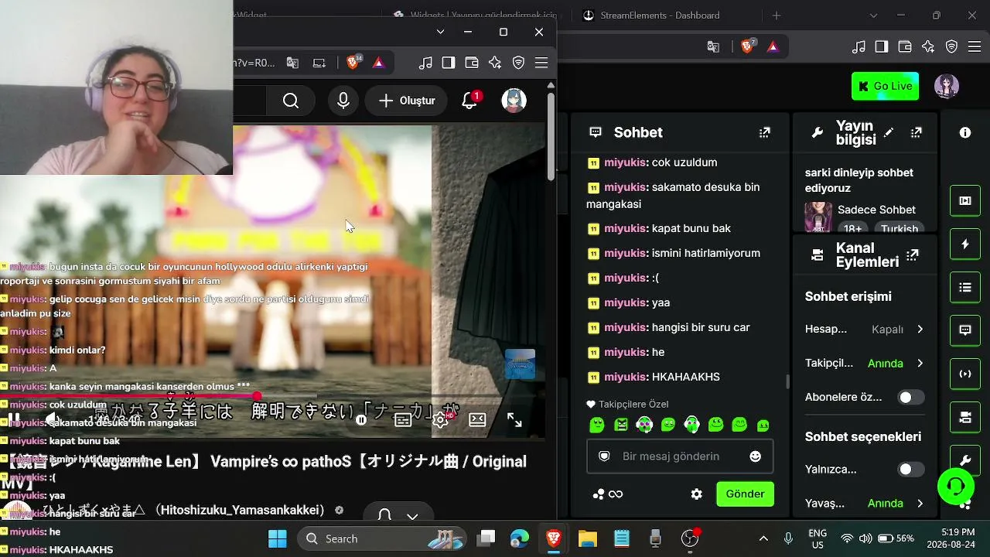The width and height of the screenshot is (990, 557).
Task: Pop out the Sohbet chat panel
Action: point(765,132)
